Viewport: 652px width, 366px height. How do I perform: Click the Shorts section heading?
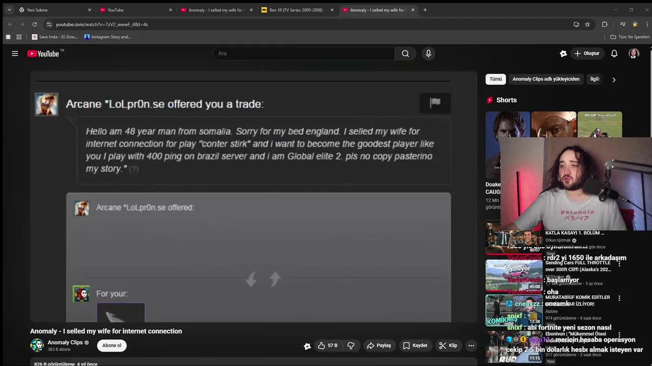pos(506,100)
